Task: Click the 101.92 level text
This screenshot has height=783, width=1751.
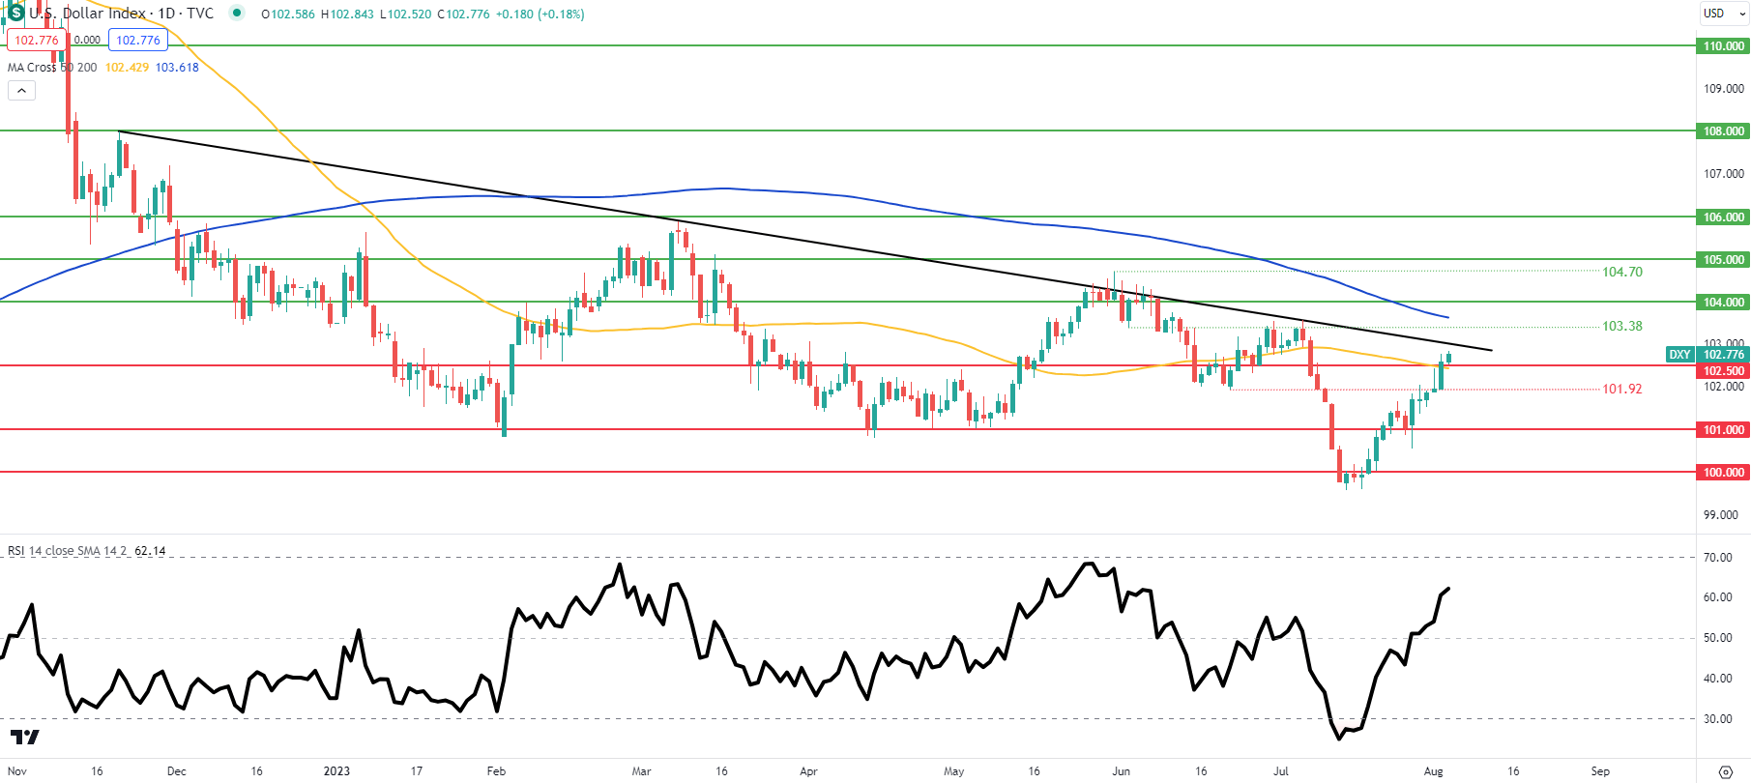Action: [1622, 389]
